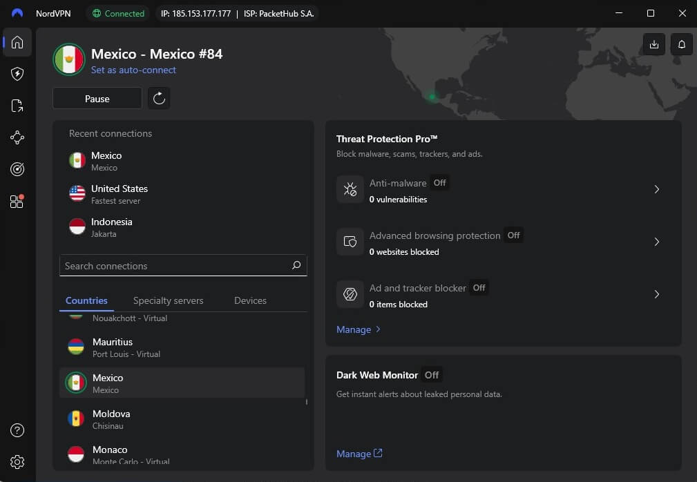Open Manage link under Dark Web Monitor

[x=359, y=454]
